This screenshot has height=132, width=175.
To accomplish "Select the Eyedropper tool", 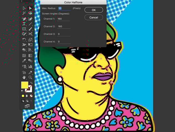I will [x=24, y=61].
